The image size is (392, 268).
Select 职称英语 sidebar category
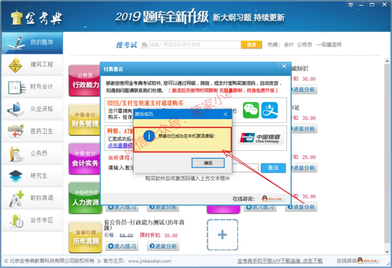point(32,198)
